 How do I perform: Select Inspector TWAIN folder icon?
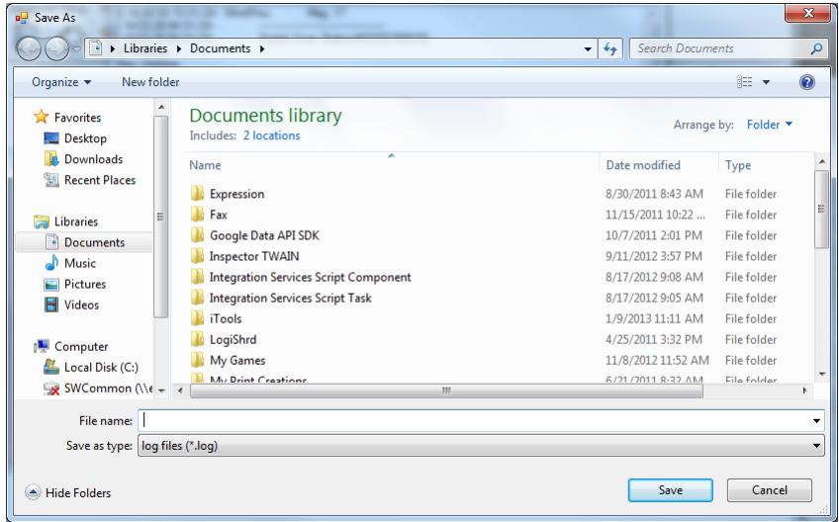(x=198, y=256)
